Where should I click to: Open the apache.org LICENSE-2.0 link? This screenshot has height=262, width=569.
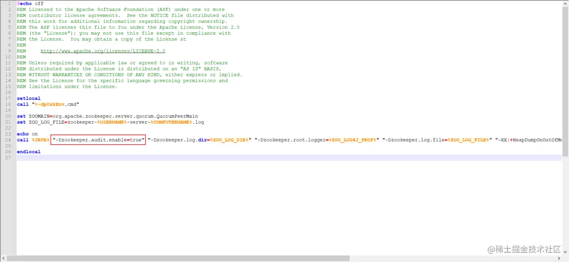pos(103,51)
